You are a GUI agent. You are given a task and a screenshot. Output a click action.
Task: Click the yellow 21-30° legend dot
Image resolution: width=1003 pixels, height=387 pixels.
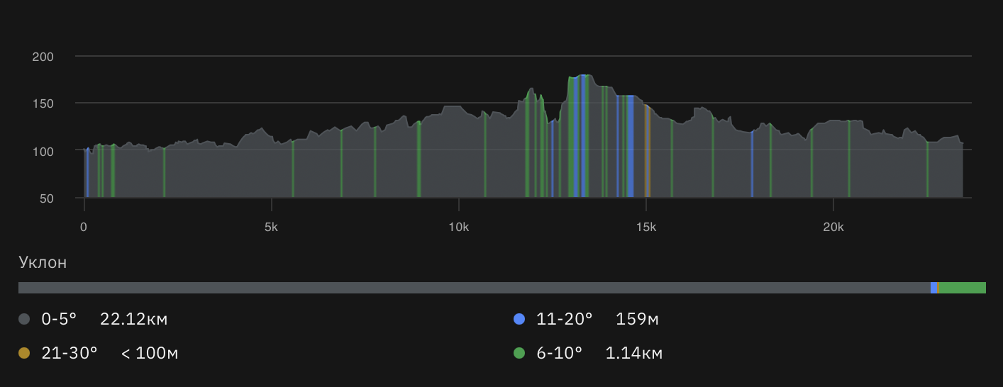(x=24, y=353)
